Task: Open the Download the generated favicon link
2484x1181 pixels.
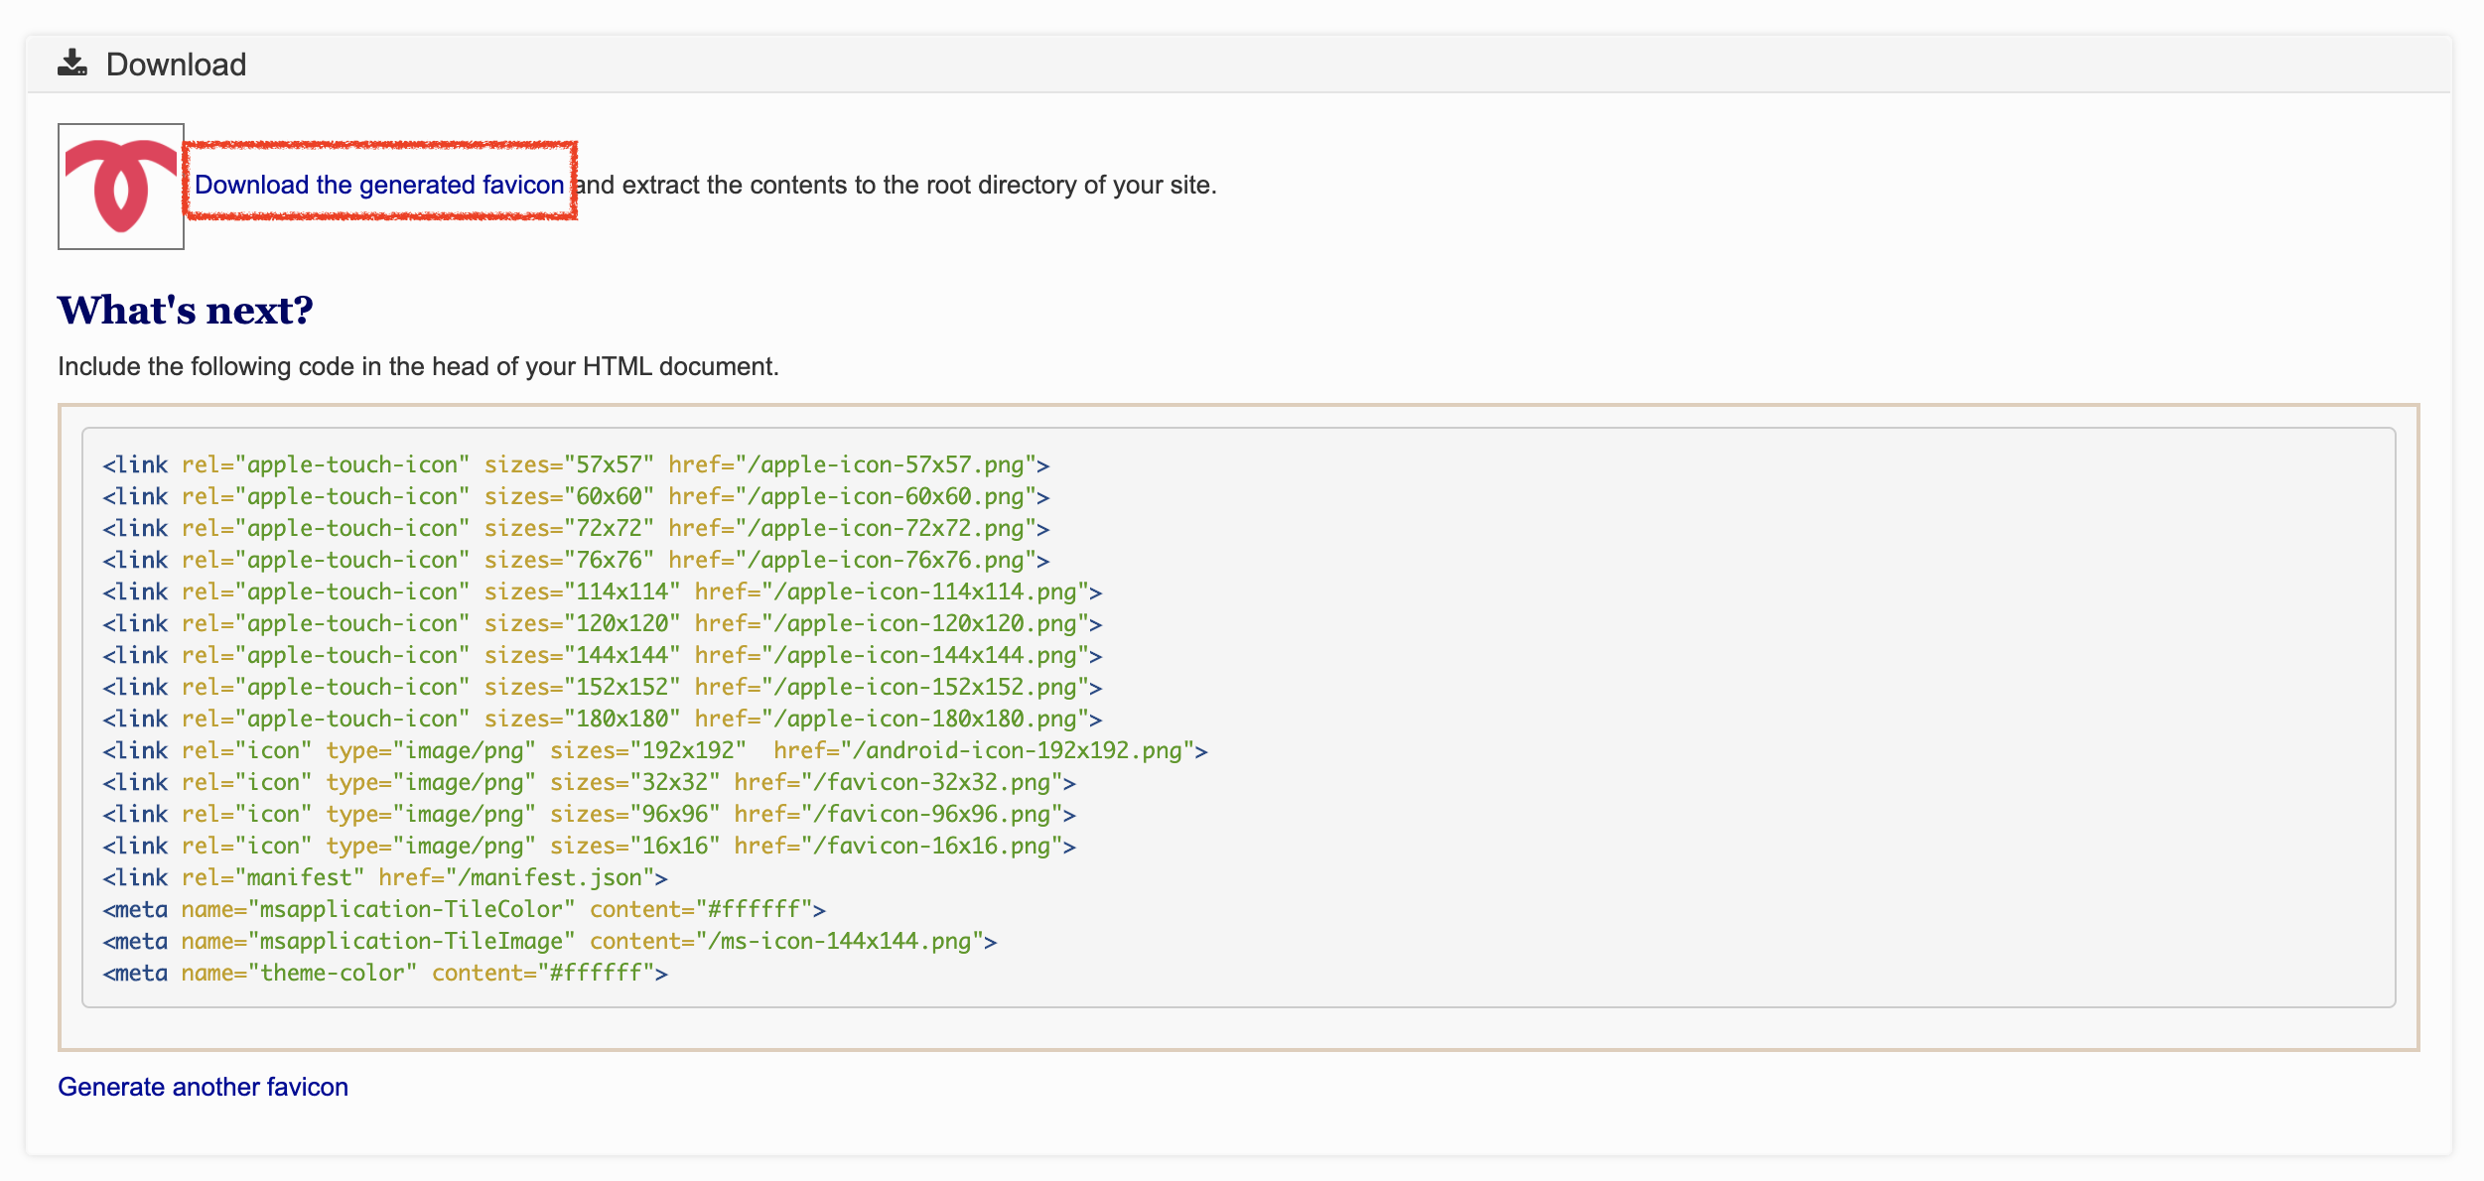Action: tap(378, 185)
